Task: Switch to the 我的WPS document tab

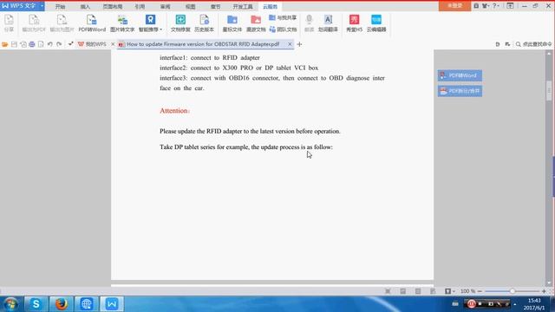Action: 92,44
